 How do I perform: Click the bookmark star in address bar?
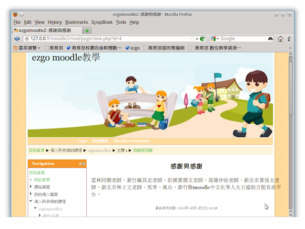click(x=192, y=39)
